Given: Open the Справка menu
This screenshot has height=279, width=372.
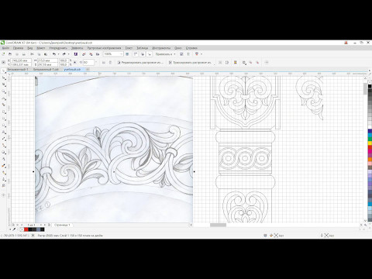Looking at the screenshot, I should pyautogui.click(x=191, y=48).
